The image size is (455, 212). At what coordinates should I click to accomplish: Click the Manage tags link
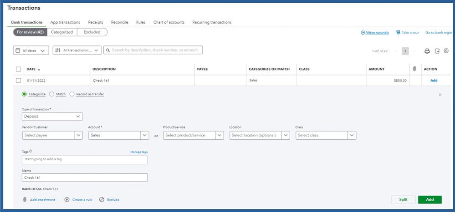click(139, 152)
